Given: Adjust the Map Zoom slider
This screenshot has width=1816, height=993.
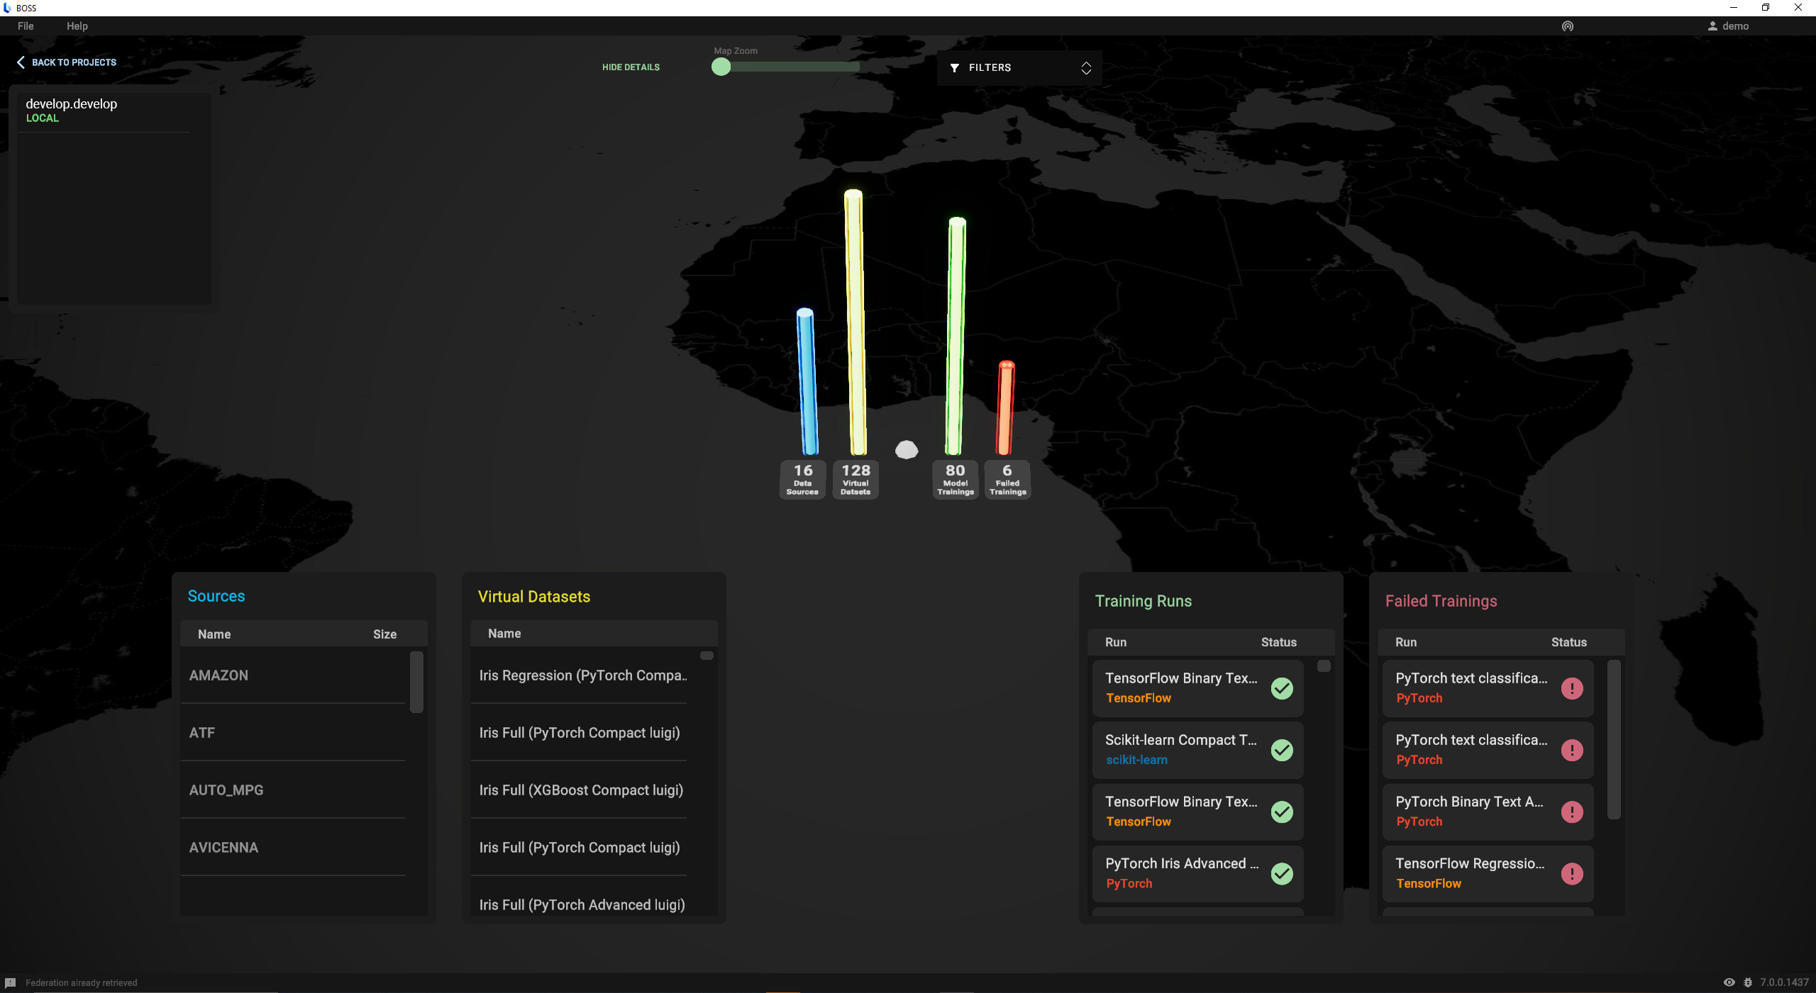Looking at the screenshot, I should (x=721, y=67).
